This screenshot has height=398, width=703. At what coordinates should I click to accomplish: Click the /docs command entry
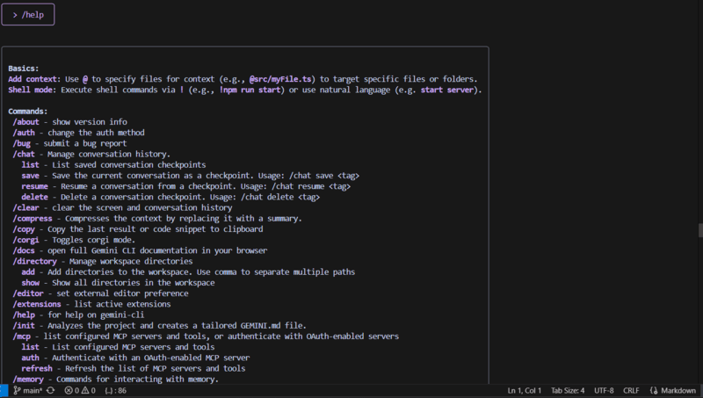(x=25, y=250)
